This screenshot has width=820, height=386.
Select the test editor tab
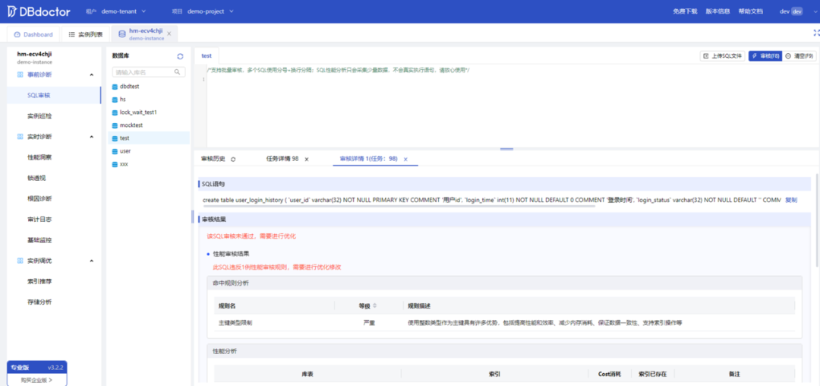coord(207,55)
